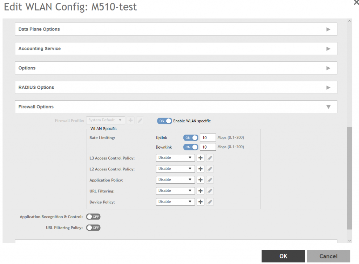Click OK to save WLAN config
The width and height of the screenshot is (359, 264).
coord(283,256)
